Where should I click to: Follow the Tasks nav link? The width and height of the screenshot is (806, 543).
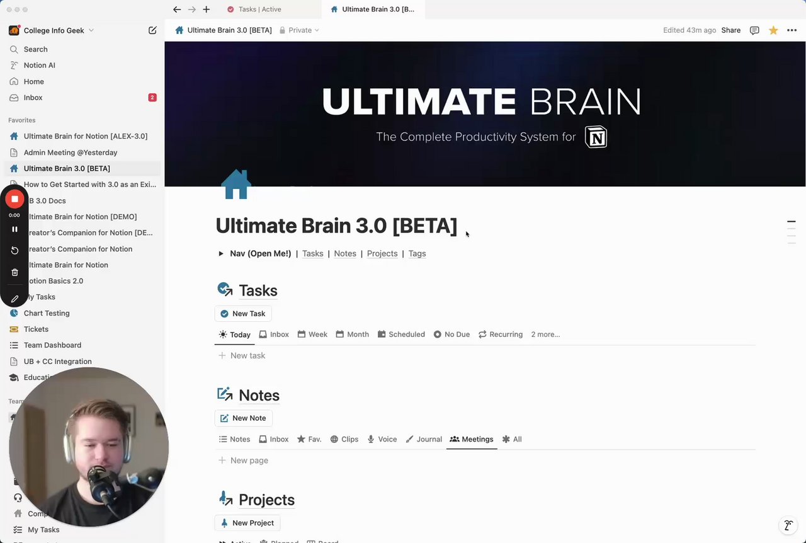coord(313,254)
